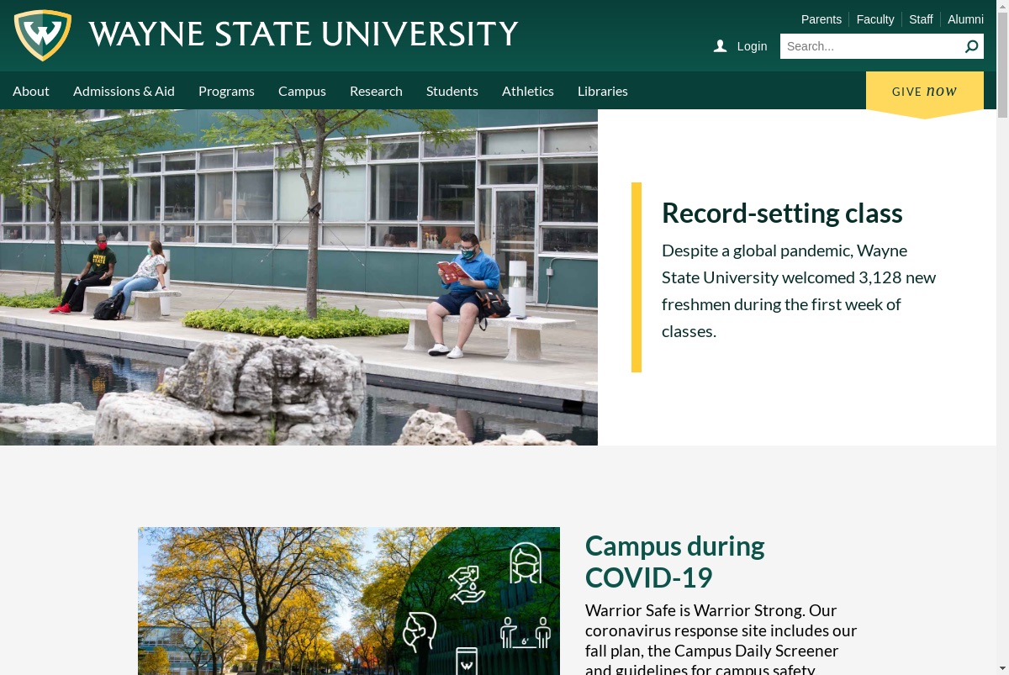Open the Alumni link
The image size is (1009, 675).
(x=965, y=19)
